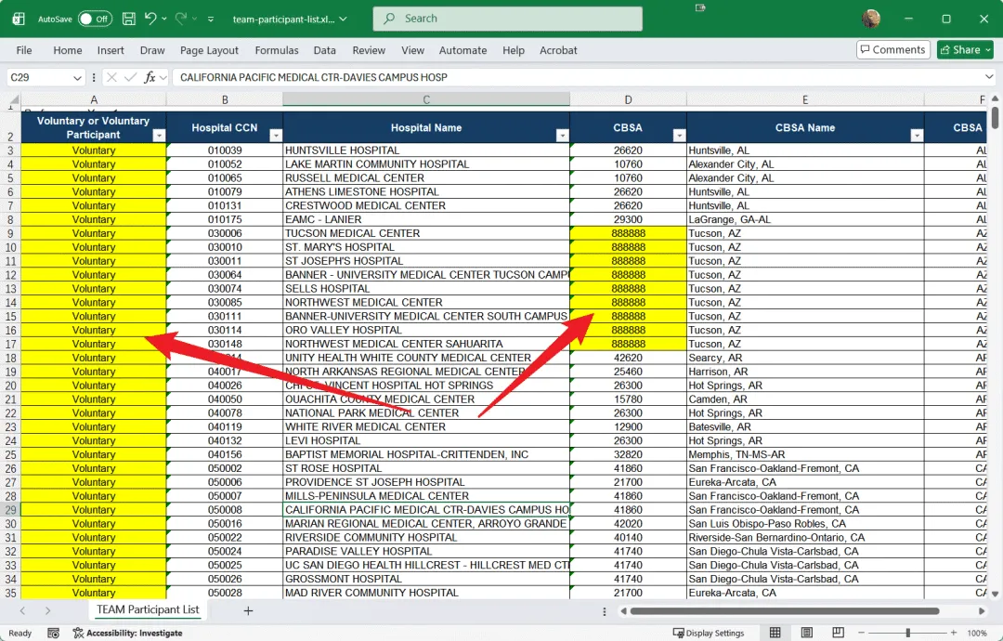Click the formula bar Cancel X icon

[111, 77]
